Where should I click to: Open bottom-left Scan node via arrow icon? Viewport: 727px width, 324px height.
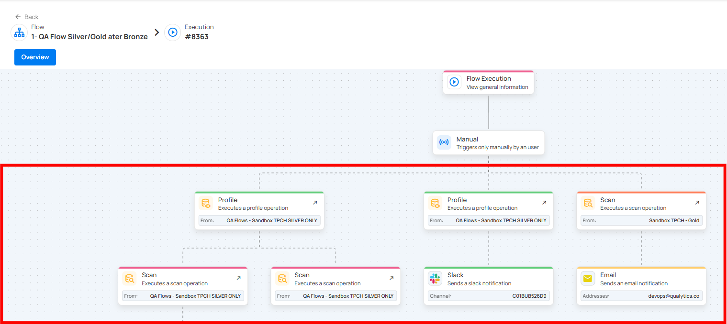[238, 278]
